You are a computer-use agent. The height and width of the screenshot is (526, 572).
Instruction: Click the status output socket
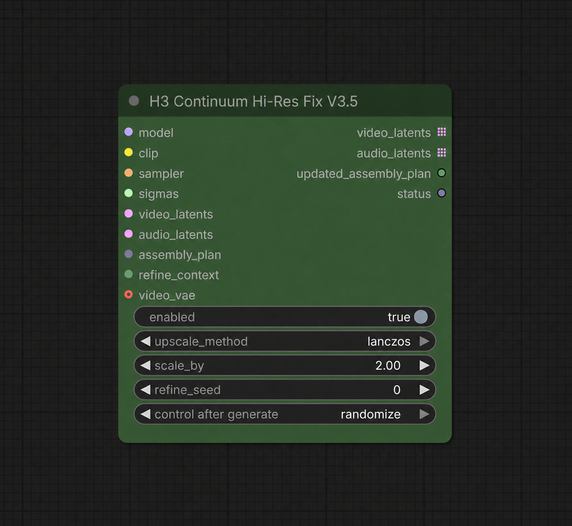pos(442,193)
